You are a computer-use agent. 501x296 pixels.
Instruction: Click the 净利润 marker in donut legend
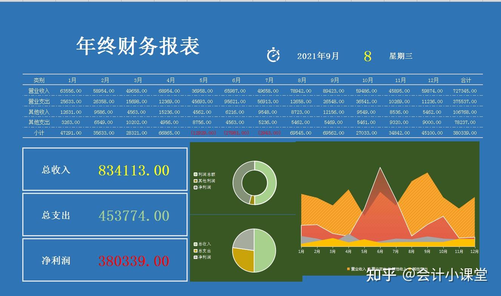195,187
